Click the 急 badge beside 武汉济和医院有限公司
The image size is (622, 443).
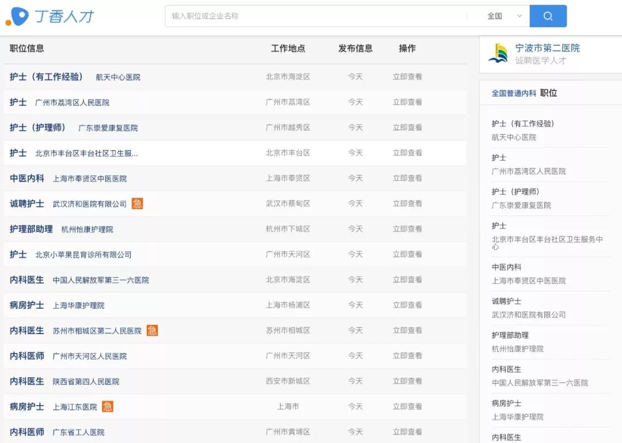click(137, 203)
